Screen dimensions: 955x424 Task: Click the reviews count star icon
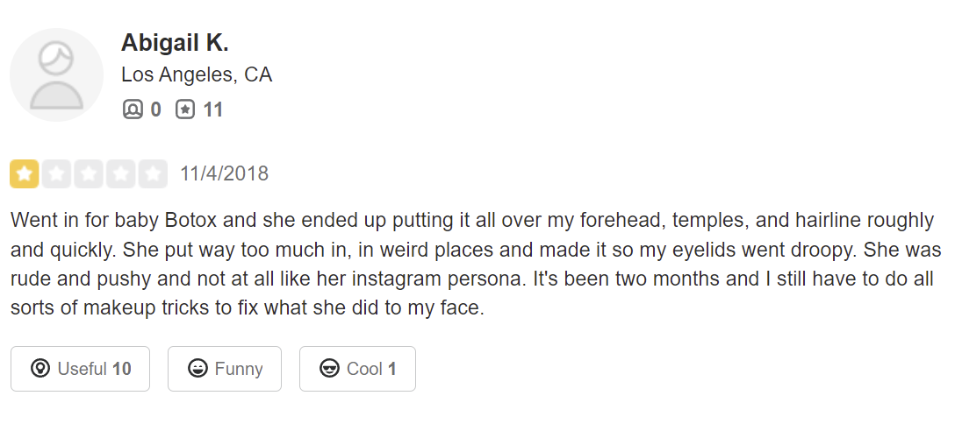pyautogui.click(x=184, y=110)
